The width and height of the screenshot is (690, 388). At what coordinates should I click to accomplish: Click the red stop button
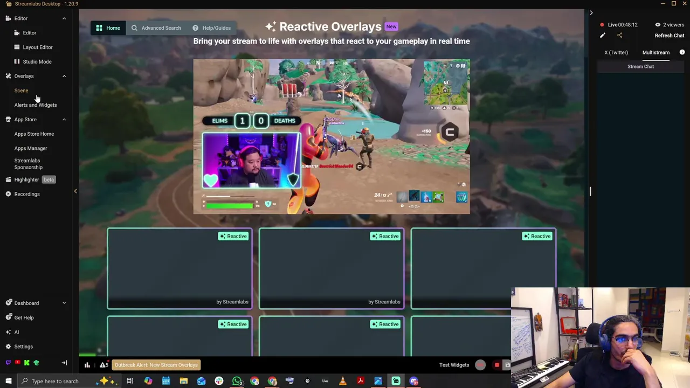(x=497, y=365)
